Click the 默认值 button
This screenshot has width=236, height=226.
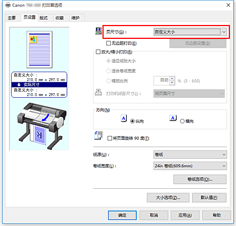coord(209,198)
